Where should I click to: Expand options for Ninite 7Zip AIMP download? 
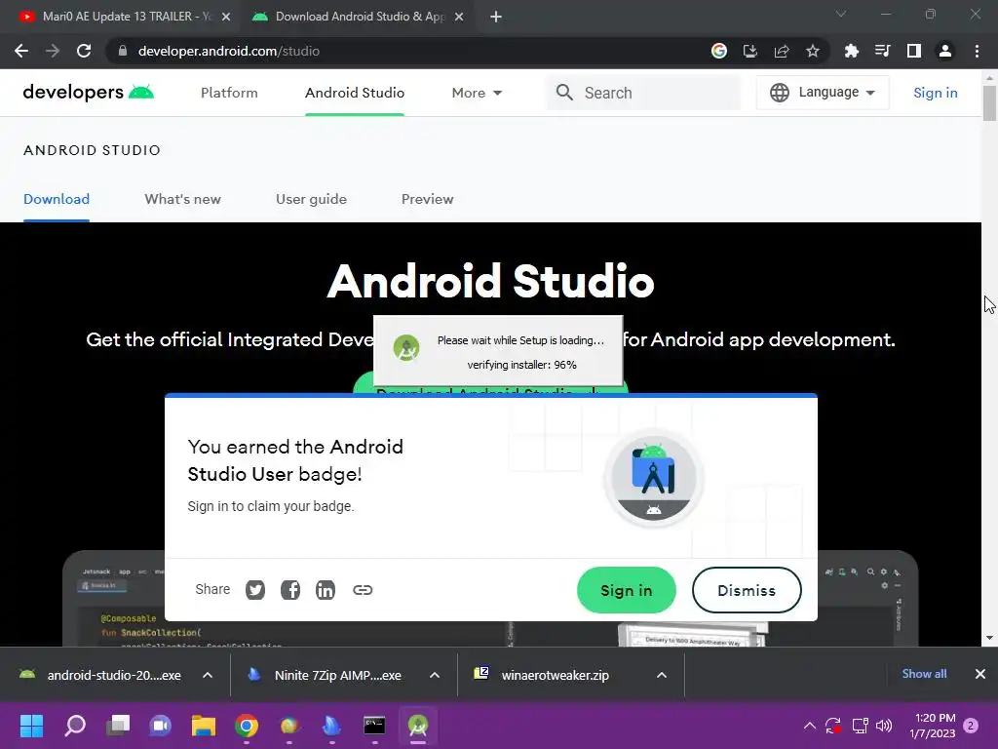pyautogui.click(x=435, y=675)
